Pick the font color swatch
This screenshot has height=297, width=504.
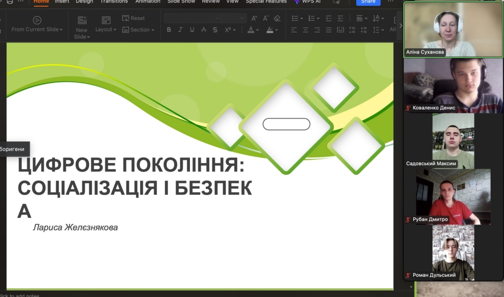[251, 30]
